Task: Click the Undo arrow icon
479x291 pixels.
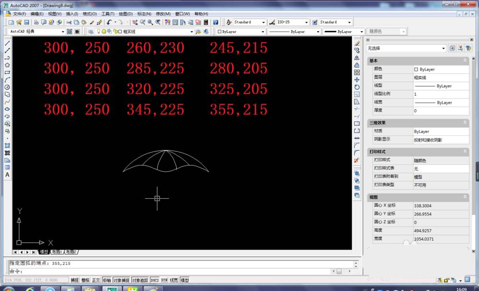Action: (109, 22)
